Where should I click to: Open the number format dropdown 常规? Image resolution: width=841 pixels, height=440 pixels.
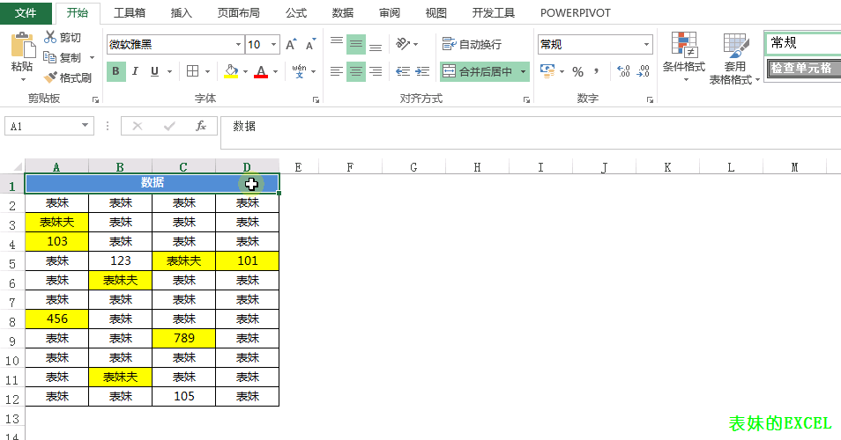(646, 44)
